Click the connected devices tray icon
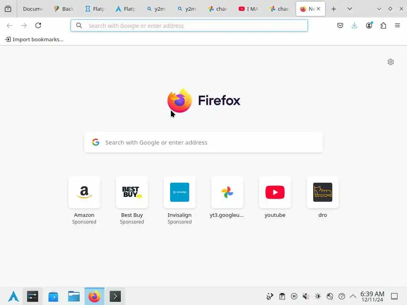Screen dimensions: 407x305 point(270,296)
